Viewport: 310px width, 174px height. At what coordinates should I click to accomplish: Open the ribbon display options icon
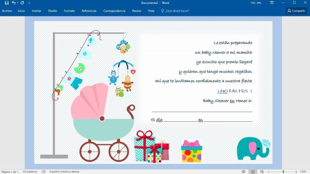272,2
